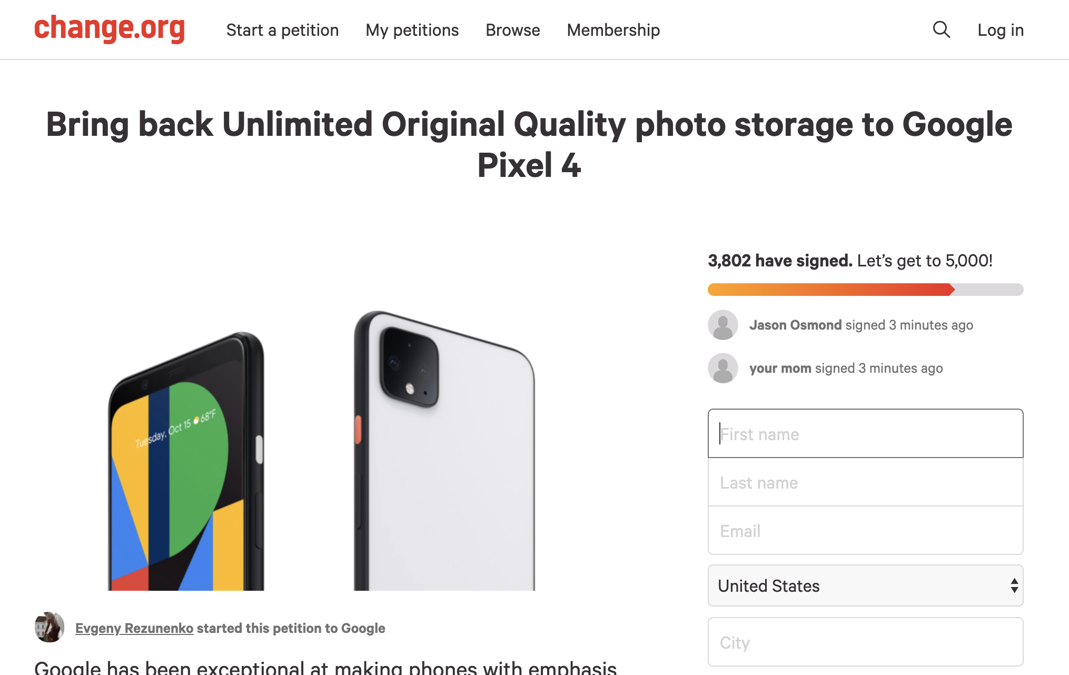Focus the First name field
Viewport: 1069px width, 675px height.
[x=865, y=434]
